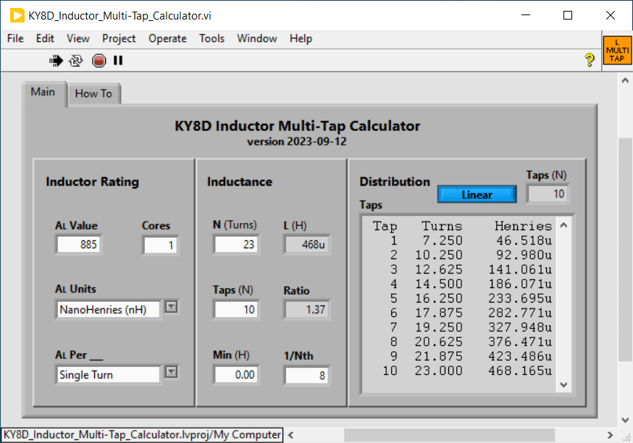Pause execution using the pause icon

[117, 61]
